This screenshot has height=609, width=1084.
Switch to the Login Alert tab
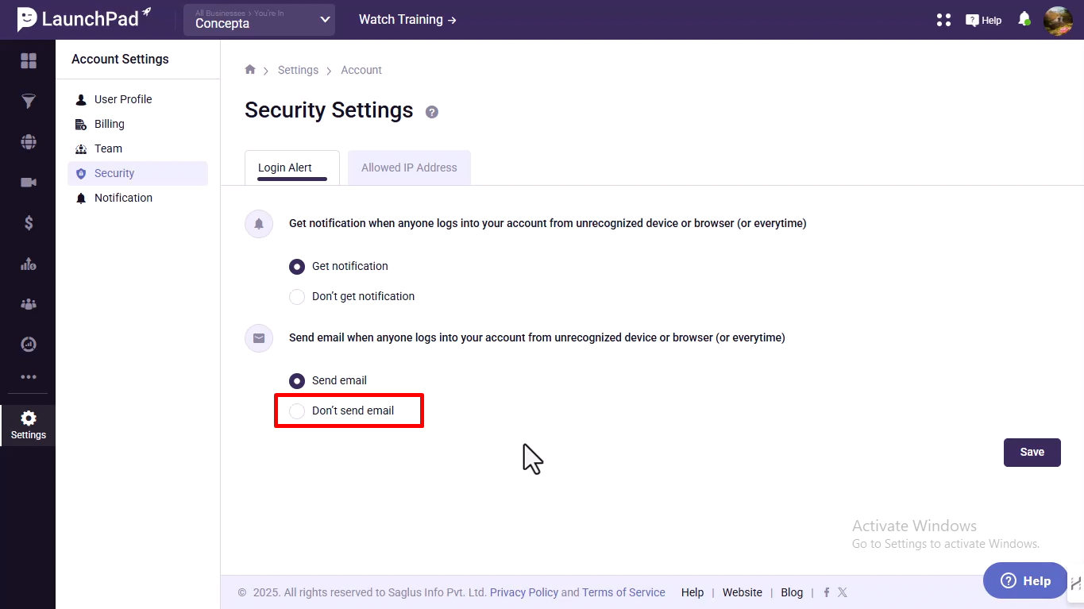291,168
